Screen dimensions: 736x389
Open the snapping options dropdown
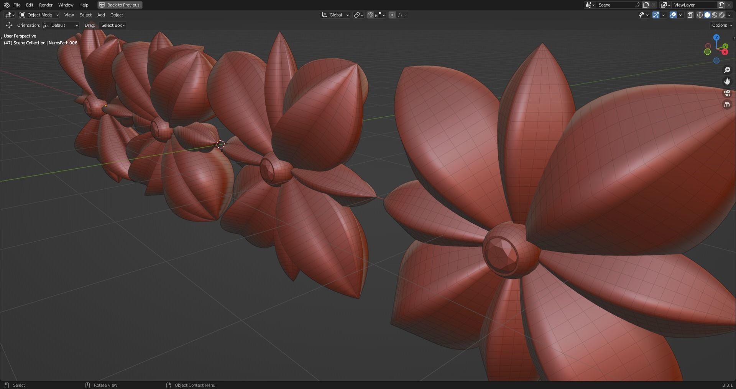click(x=380, y=15)
